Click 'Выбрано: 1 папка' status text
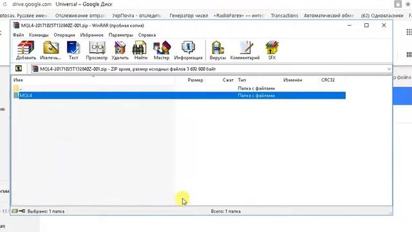The height and width of the screenshot is (232, 412). click(46, 211)
